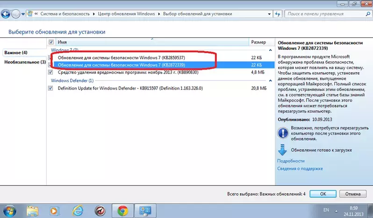
Task: Open the 'Подробности' link
Action: [x=291, y=161]
